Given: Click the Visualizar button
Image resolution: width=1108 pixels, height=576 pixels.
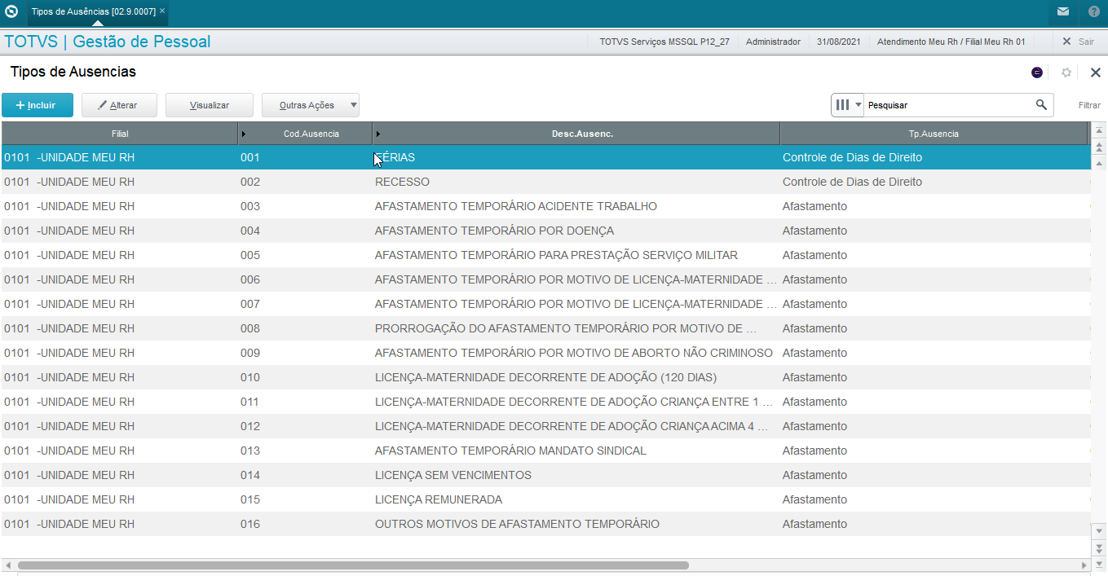Looking at the screenshot, I should (210, 105).
